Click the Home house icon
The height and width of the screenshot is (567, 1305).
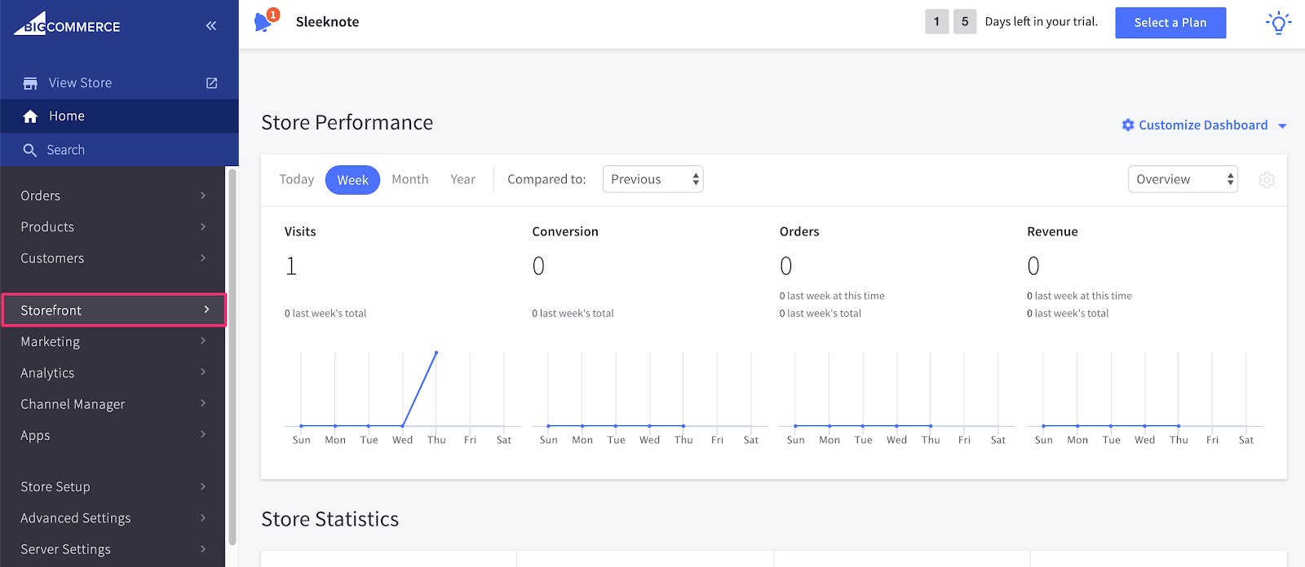30,116
